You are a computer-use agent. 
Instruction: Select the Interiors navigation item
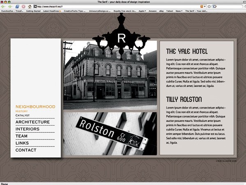pos(28,129)
